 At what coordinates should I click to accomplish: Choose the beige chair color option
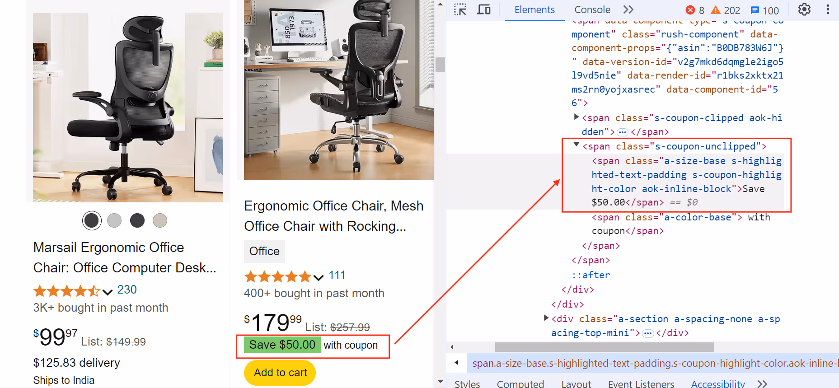(x=160, y=220)
